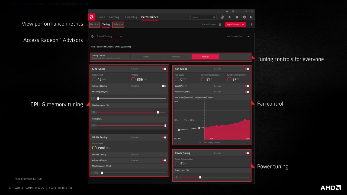Click the VRAM clock speed 1988 MHz value
The width and height of the screenshot is (347, 195).
(101, 148)
